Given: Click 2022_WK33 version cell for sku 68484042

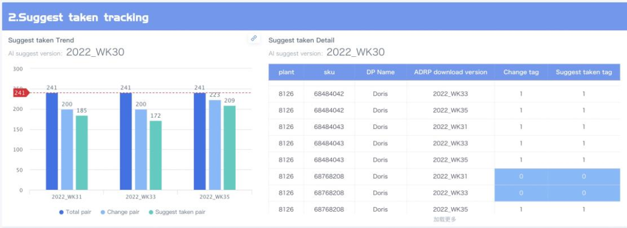Looking at the screenshot, I should coord(451,94).
